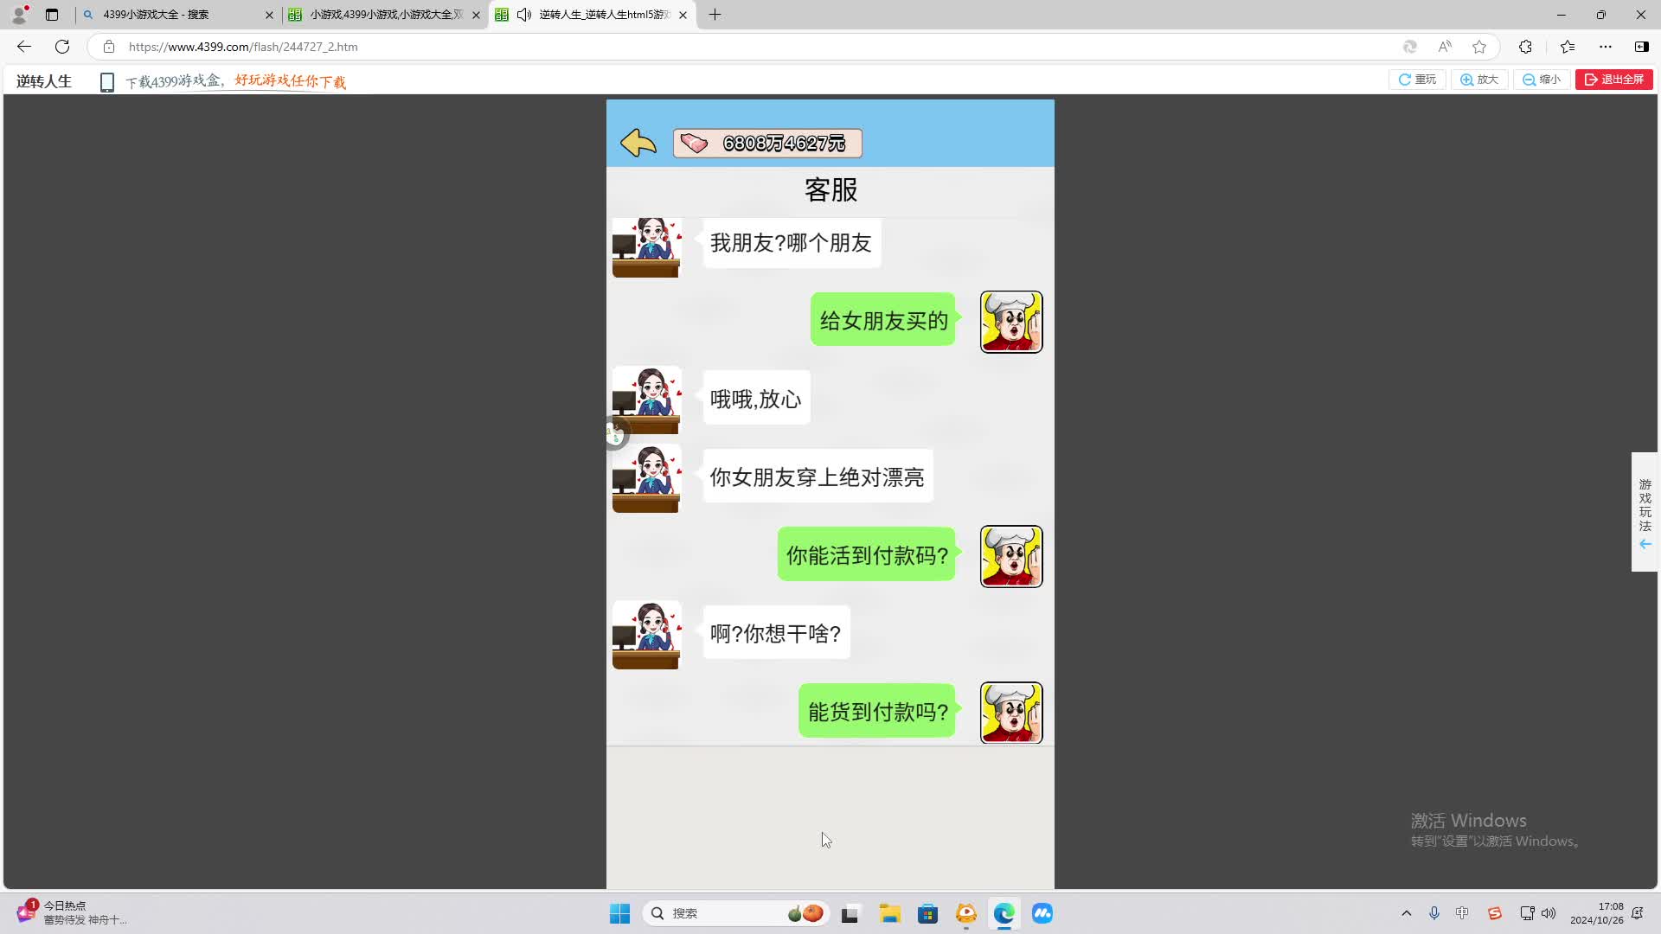Toggle the read aloud icon in address bar
The width and height of the screenshot is (1661, 934).
tap(1445, 46)
